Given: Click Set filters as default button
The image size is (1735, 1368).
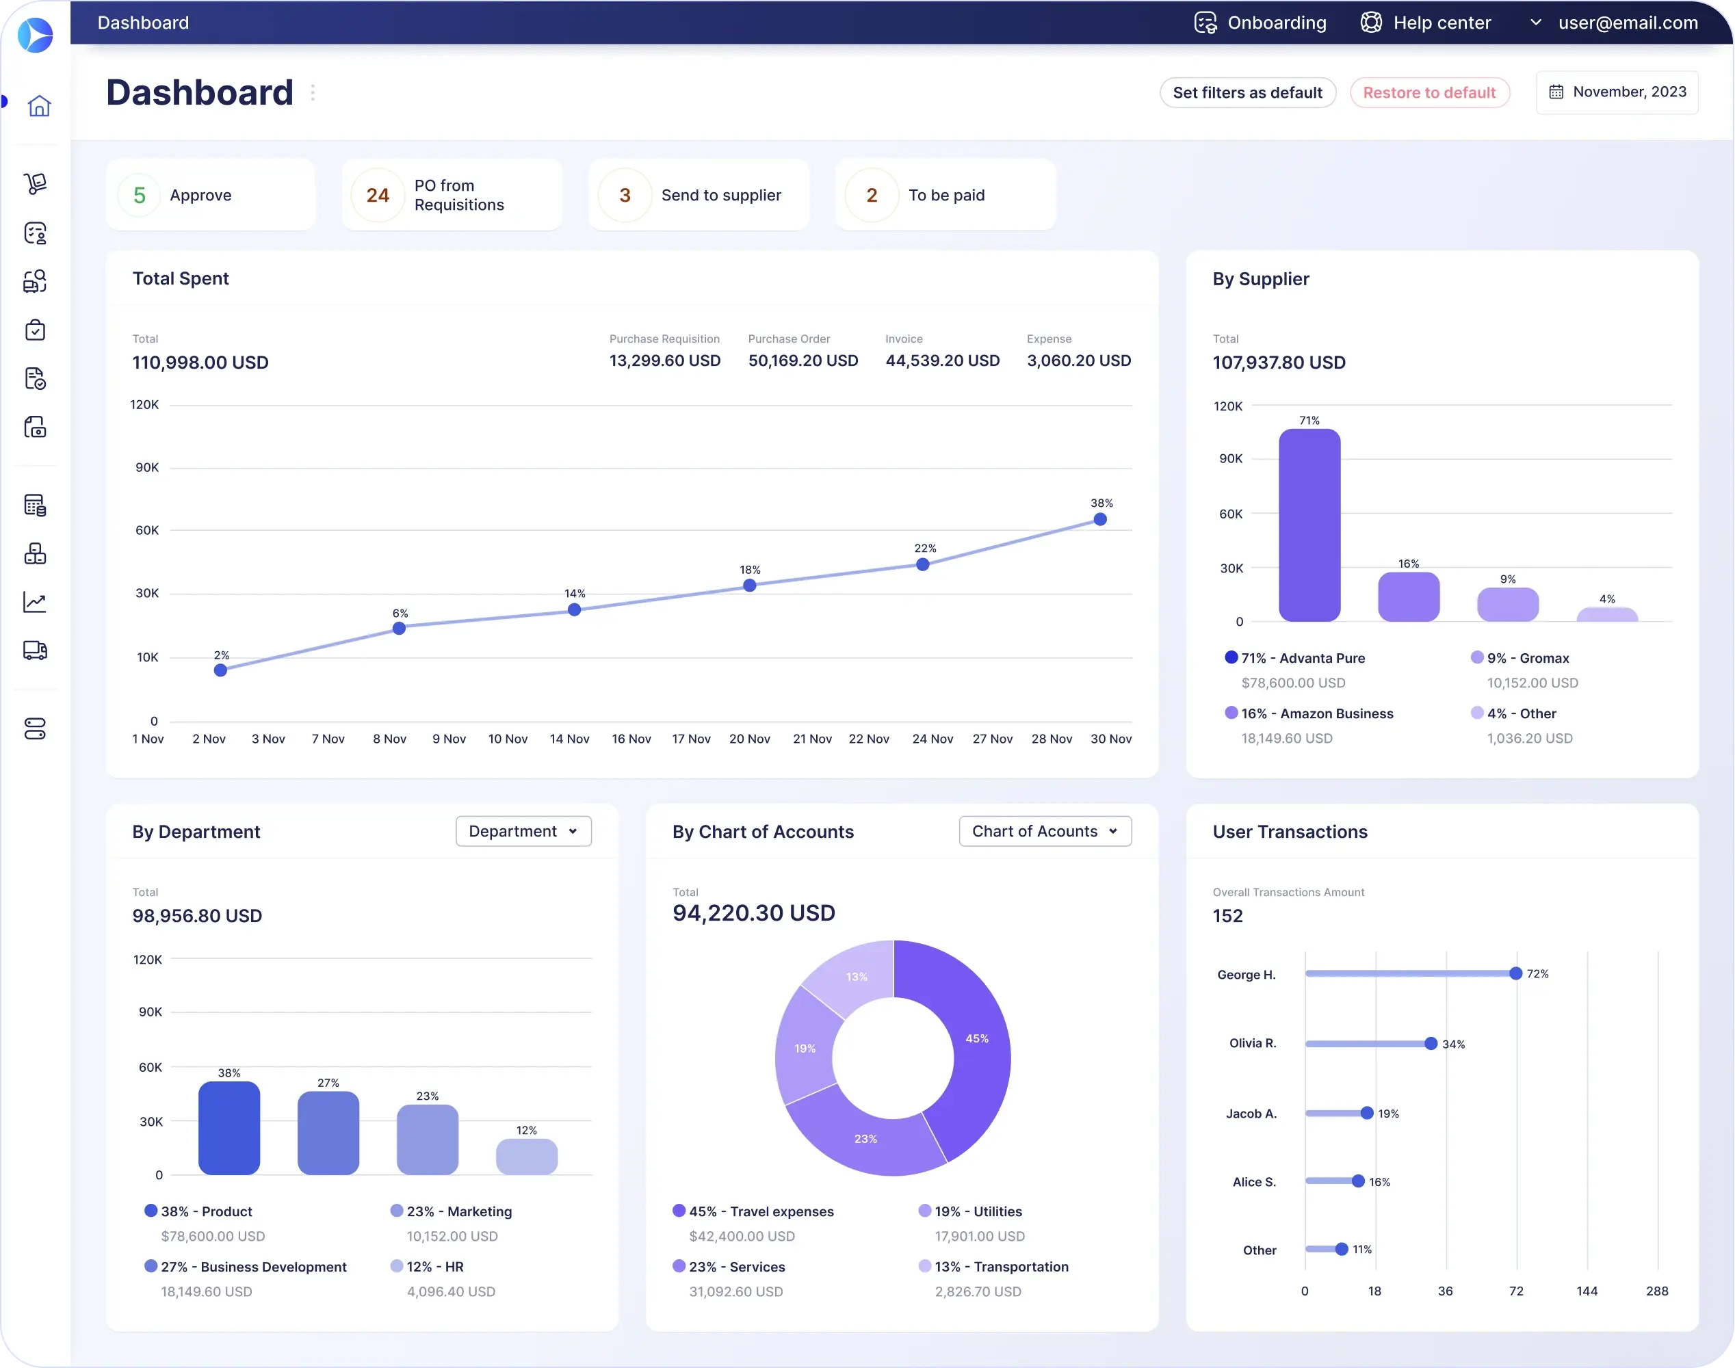Looking at the screenshot, I should (1248, 92).
